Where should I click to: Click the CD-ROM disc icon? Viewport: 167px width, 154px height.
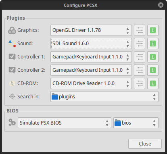(x=12, y=83)
